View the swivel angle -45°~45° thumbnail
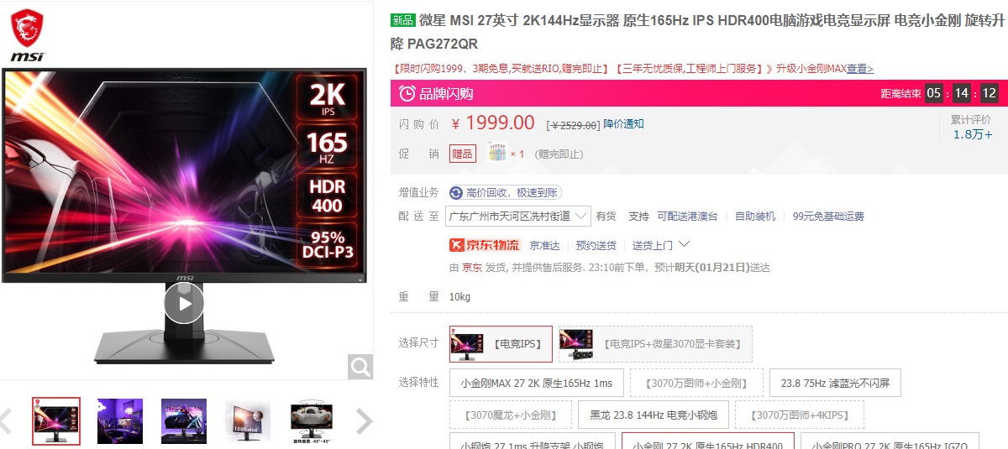Viewport: 1008px width, 449px height. 312,420
